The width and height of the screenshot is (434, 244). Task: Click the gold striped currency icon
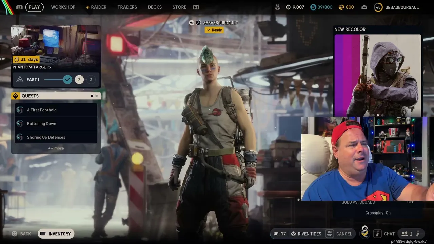(x=341, y=7)
